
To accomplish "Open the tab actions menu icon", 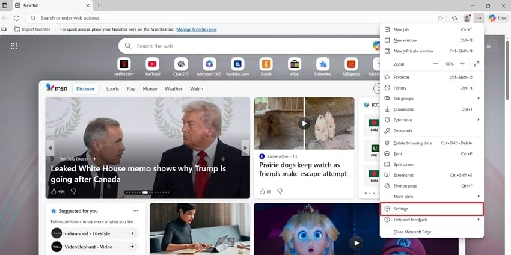I will 5,5.
